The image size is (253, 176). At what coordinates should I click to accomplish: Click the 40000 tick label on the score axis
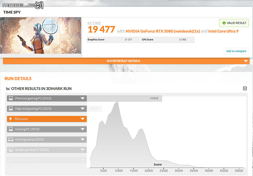[x=209, y=171]
